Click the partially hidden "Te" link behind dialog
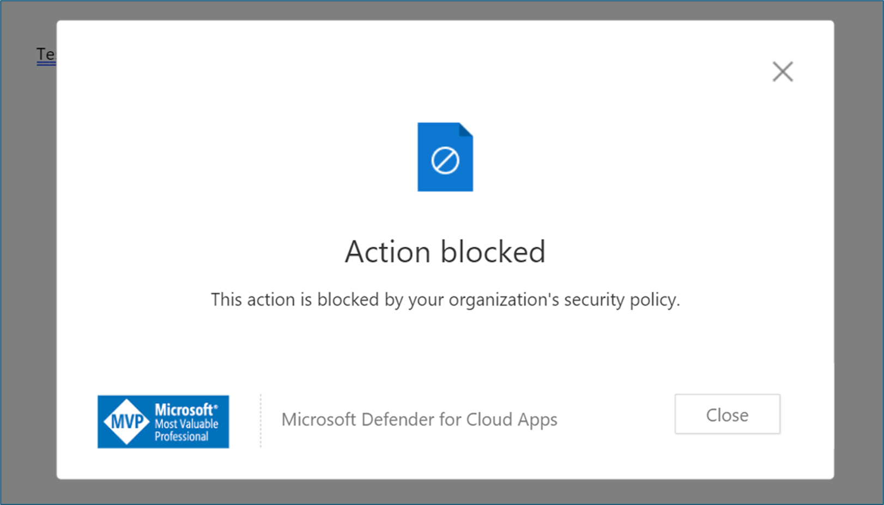 [46, 54]
